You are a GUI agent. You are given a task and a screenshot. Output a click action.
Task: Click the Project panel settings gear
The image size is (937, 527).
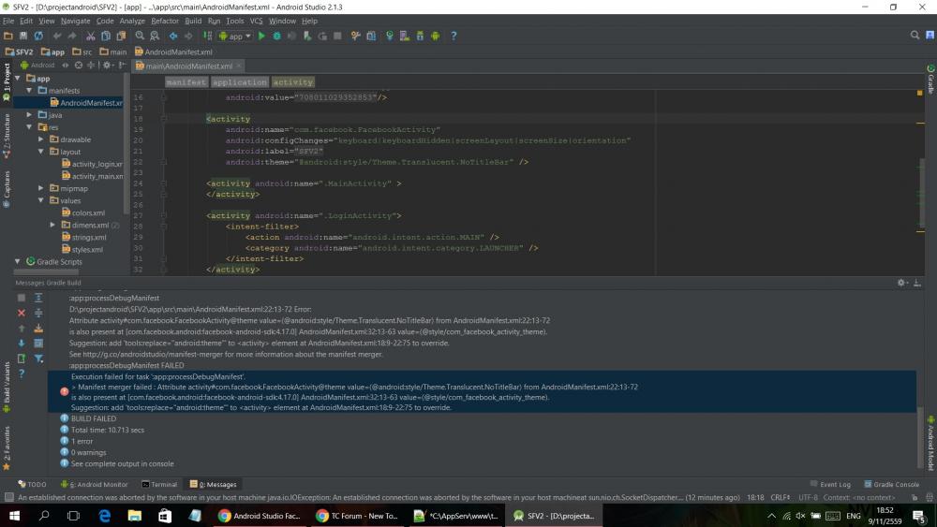(x=108, y=65)
